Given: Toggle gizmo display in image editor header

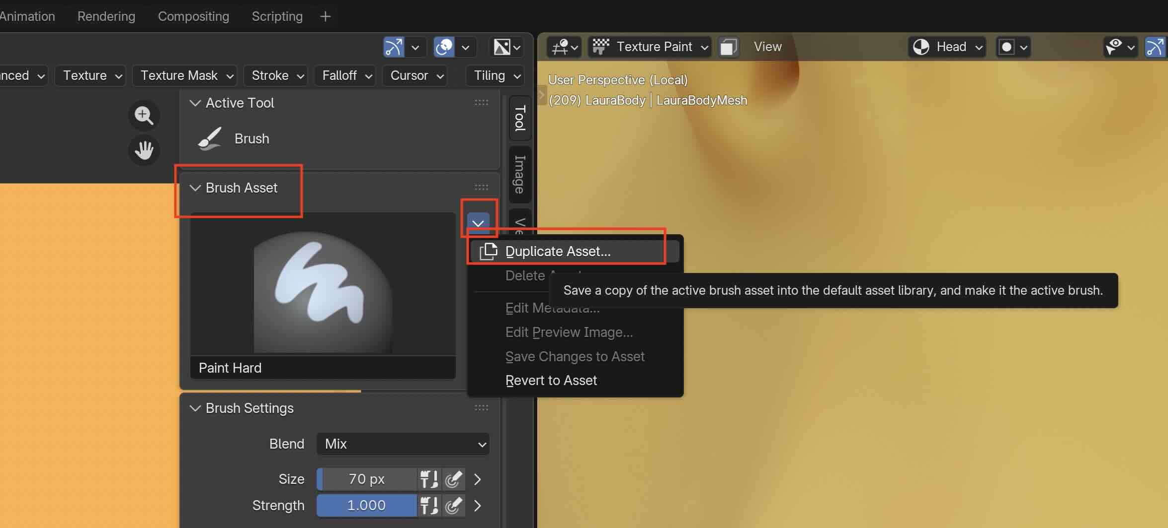Looking at the screenshot, I should pos(394,47).
